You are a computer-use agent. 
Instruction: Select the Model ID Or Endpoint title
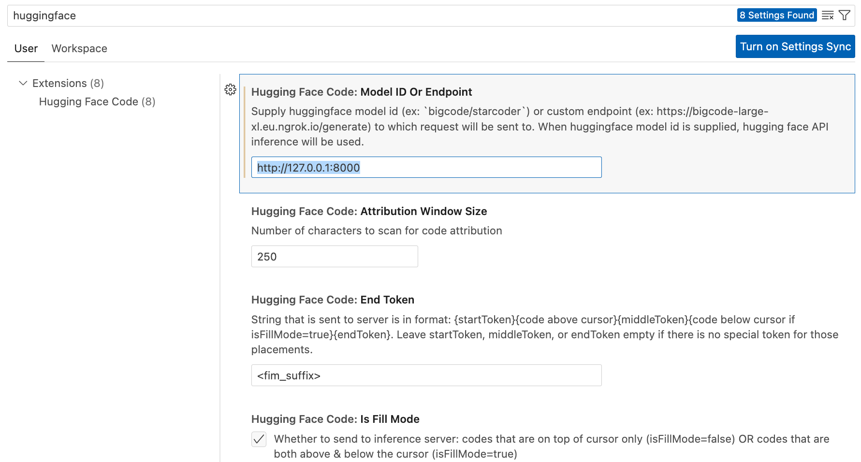tap(361, 92)
